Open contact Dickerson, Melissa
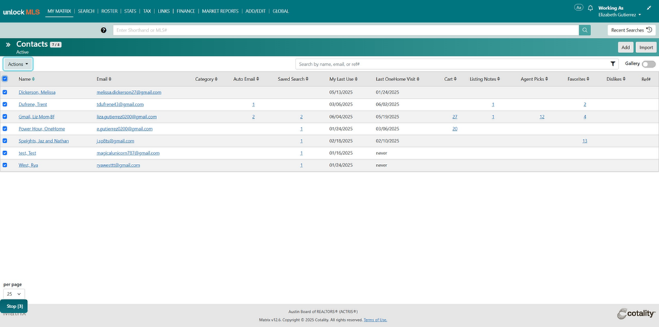 point(37,92)
